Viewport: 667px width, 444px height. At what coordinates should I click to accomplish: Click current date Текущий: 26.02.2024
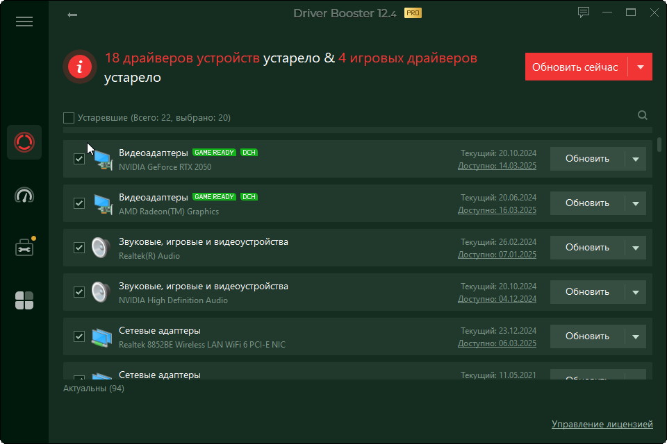click(x=499, y=242)
